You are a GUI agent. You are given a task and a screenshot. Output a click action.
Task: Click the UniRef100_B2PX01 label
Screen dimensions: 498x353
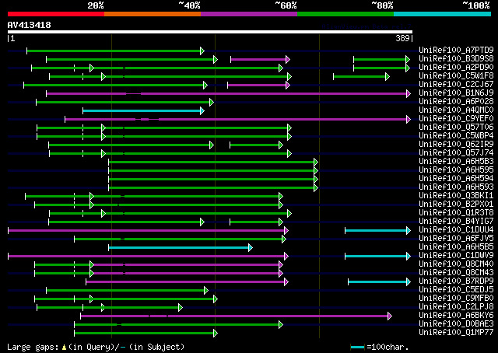[x=456, y=204]
